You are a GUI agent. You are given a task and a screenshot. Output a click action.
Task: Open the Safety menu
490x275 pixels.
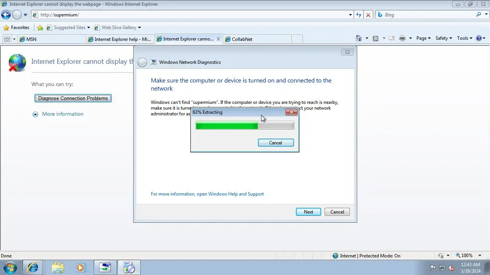coord(444,38)
